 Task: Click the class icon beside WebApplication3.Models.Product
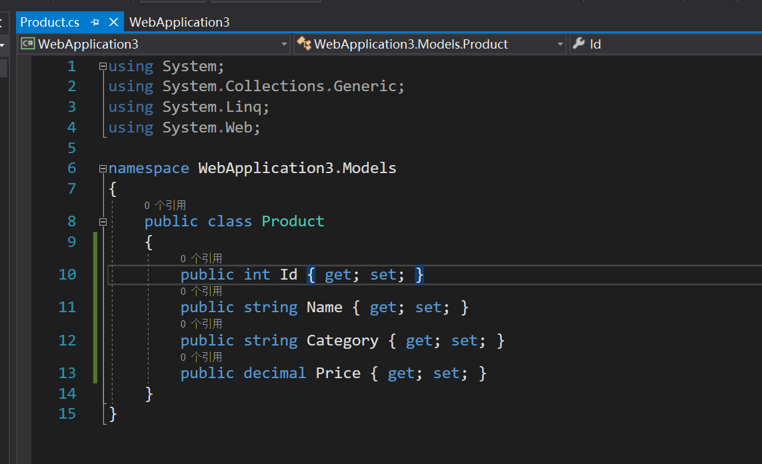(304, 44)
